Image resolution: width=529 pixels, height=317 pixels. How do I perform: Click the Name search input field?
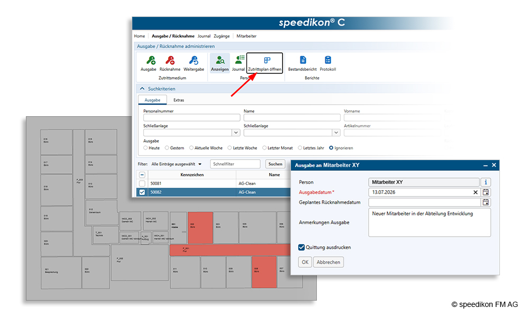(x=292, y=118)
